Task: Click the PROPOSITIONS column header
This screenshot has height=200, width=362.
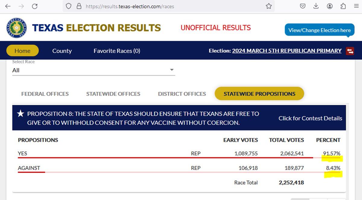Action: pyautogui.click(x=38, y=140)
